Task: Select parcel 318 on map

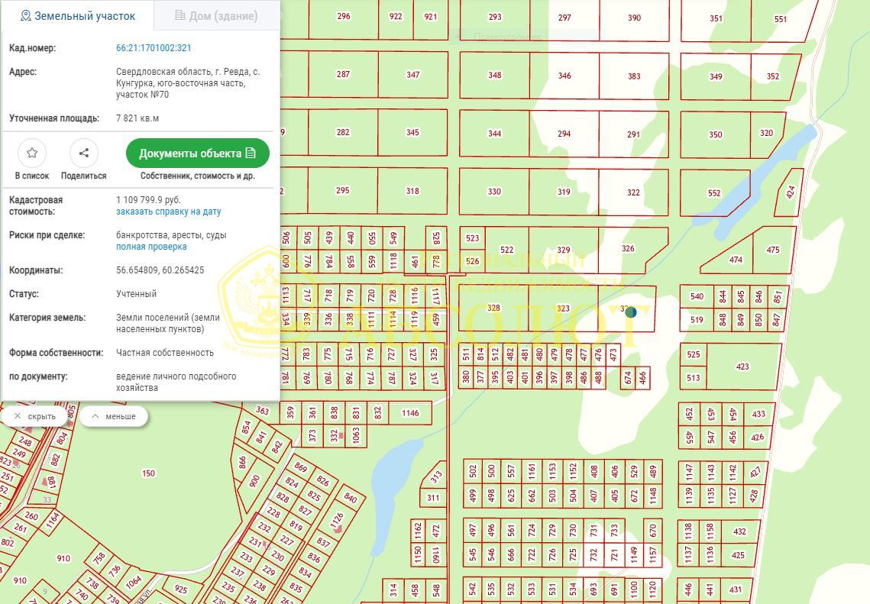Action: (412, 191)
